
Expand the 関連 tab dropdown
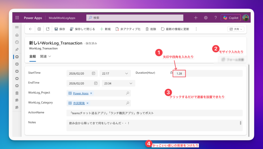[46, 56]
